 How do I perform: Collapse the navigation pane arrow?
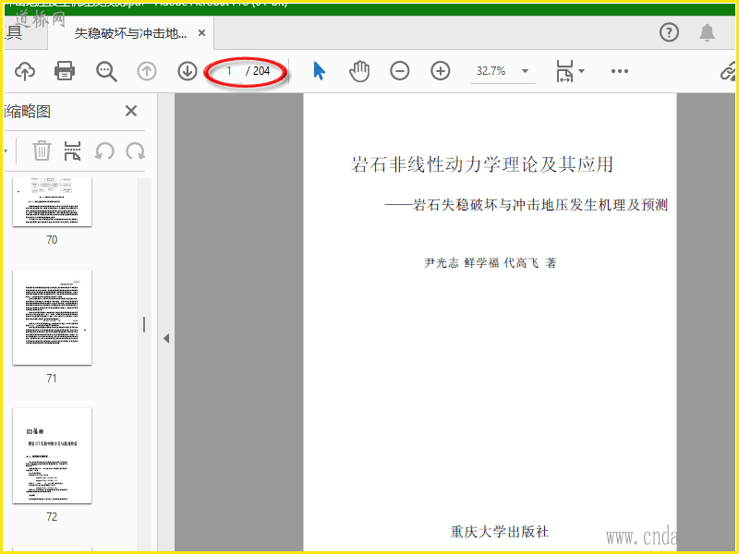[x=166, y=338]
